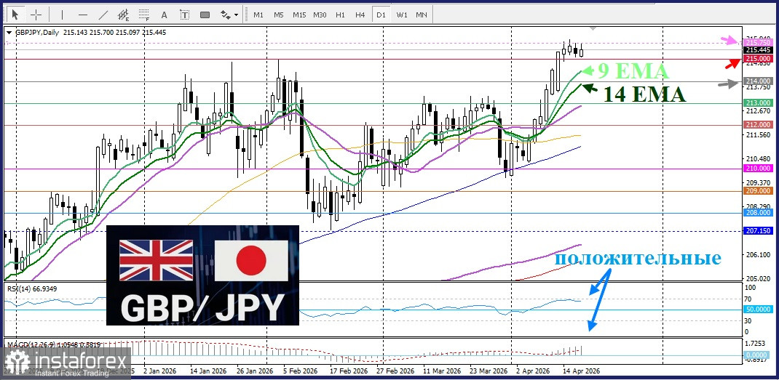779x380 pixels.
Task: Click the 212.000 level label
Action: pyautogui.click(x=758, y=125)
